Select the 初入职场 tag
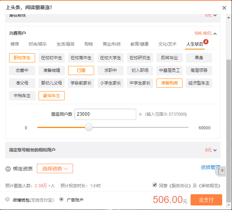 coord(140,70)
